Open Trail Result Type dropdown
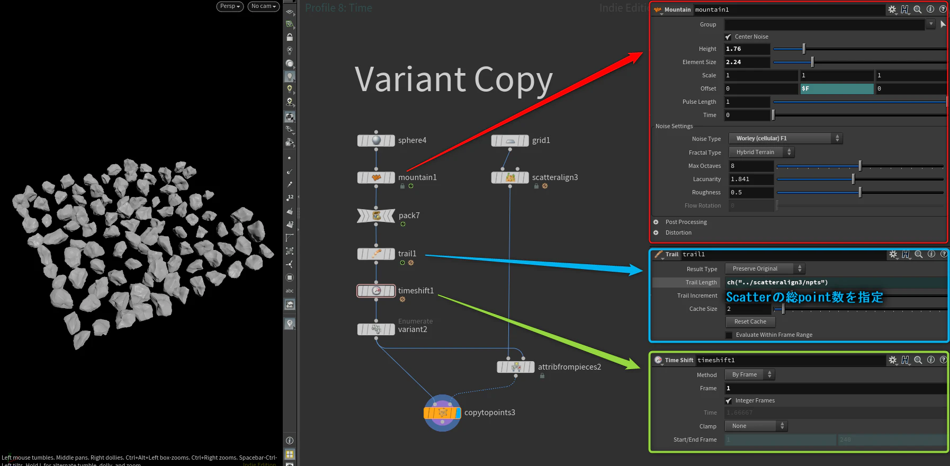The height and width of the screenshot is (466, 950). [765, 269]
